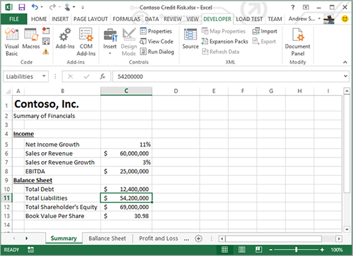The width and height of the screenshot is (353, 256).
Task: Click XML Export
Action: coord(264,42)
